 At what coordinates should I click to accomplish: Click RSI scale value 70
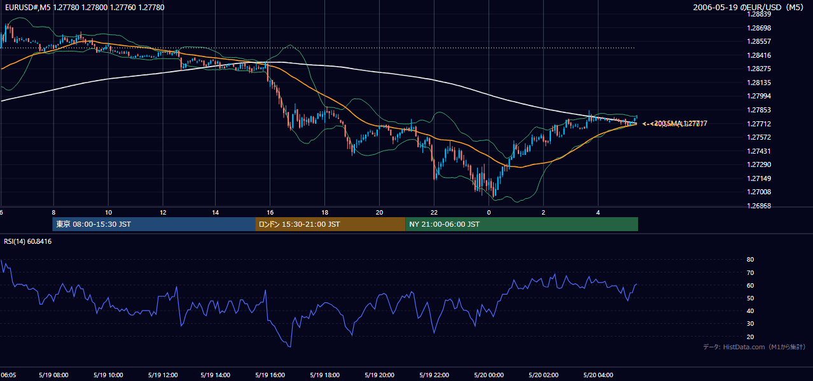click(x=750, y=272)
